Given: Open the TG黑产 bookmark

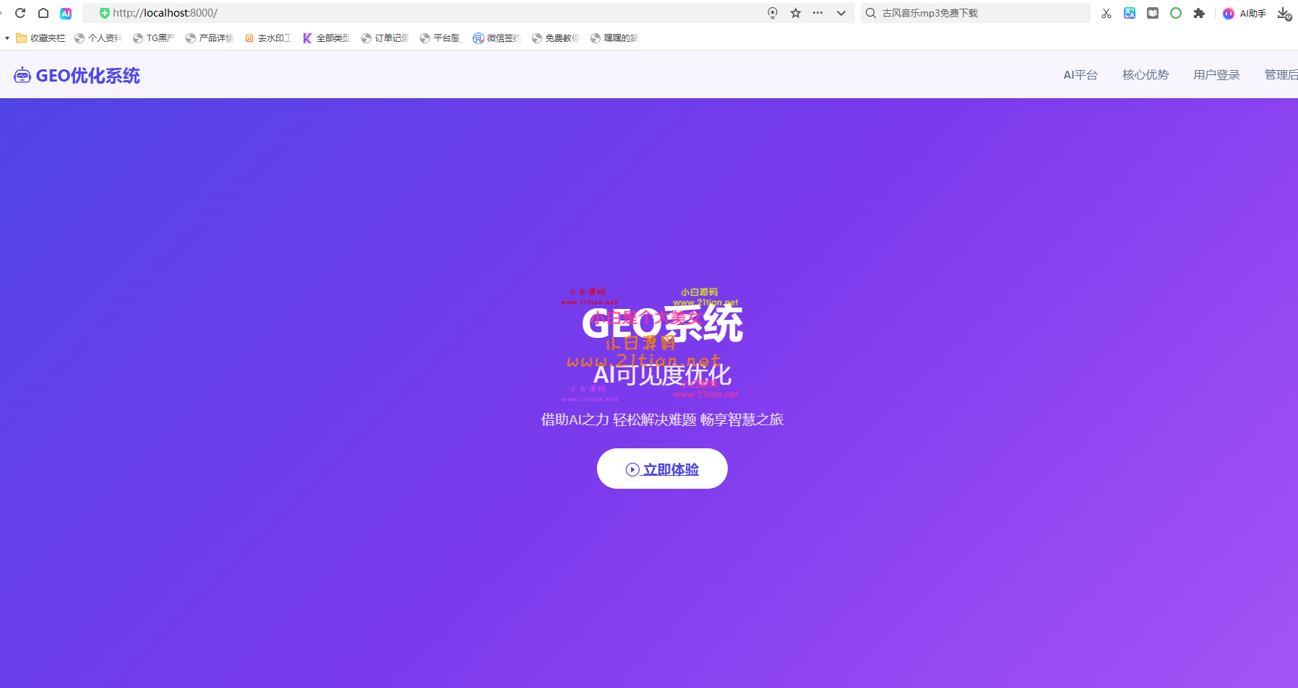Looking at the screenshot, I should 154,38.
